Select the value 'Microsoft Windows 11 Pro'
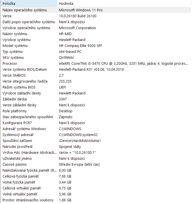This screenshot has height=203, width=195. click(x=81, y=10)
